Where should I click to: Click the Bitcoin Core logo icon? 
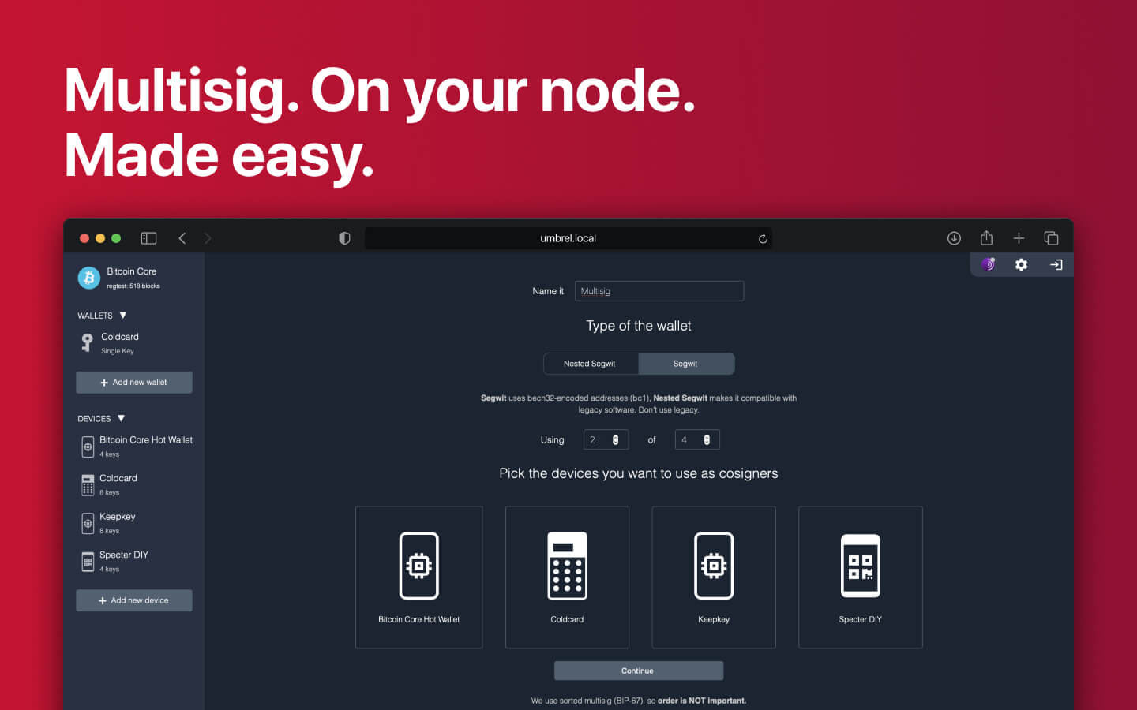(x=88, y=278)
